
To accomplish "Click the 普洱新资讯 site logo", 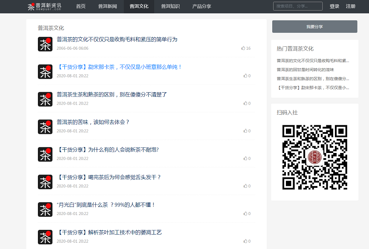I will tap(44, 6).
